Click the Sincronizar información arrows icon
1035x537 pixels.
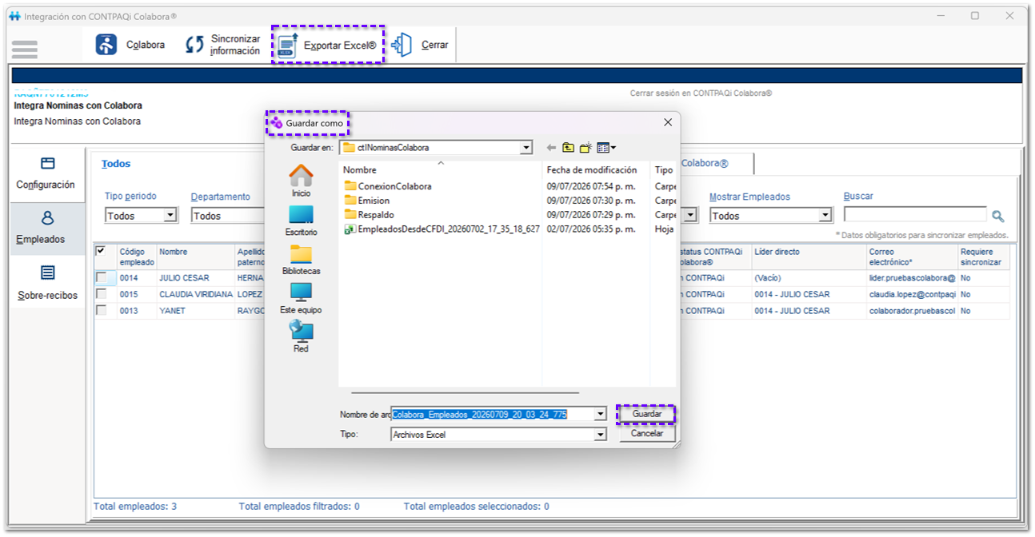(x=195, y=45)
